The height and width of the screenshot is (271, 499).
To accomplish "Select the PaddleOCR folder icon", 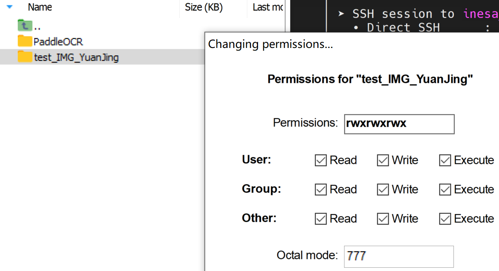I will [25, 41].
